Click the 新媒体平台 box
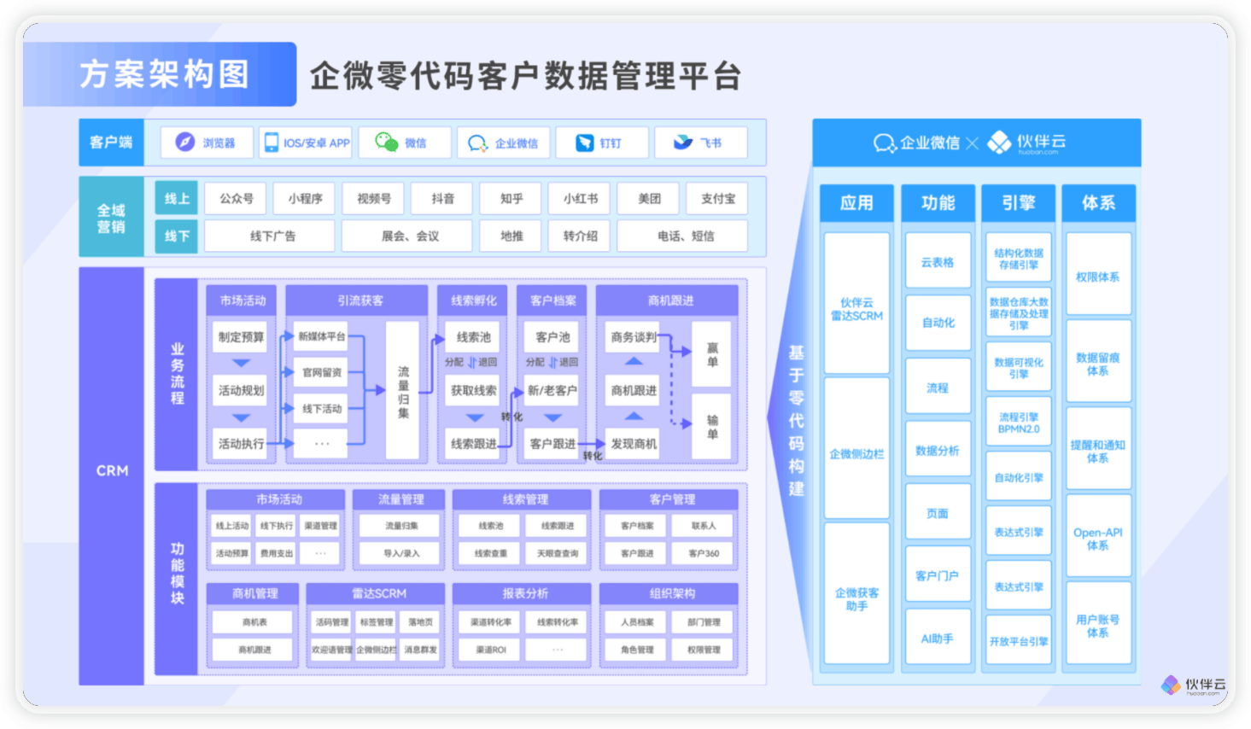 point(321,336)
